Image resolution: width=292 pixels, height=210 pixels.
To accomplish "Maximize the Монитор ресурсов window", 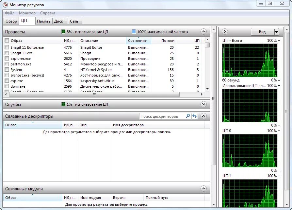I will (x=270, y=3).
